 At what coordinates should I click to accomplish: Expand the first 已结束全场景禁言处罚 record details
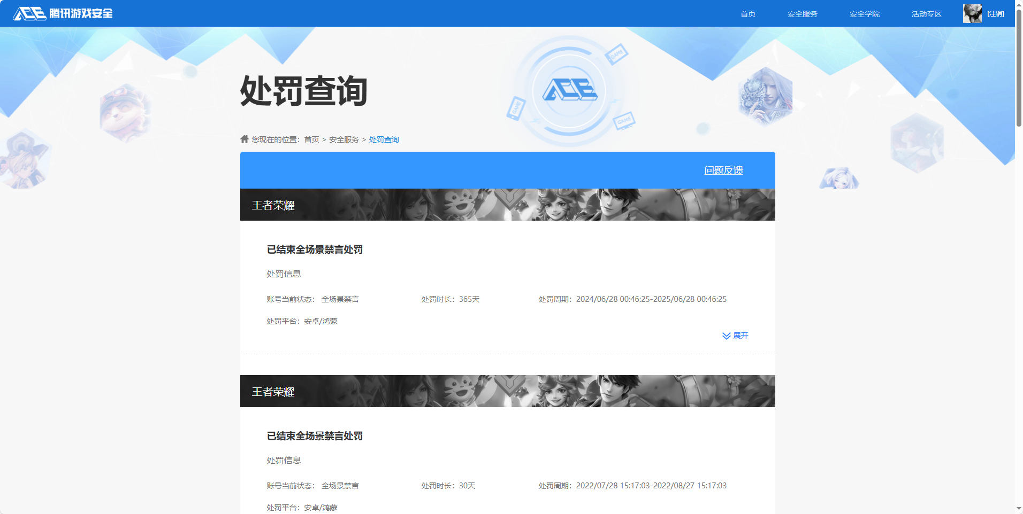[740, 336]
